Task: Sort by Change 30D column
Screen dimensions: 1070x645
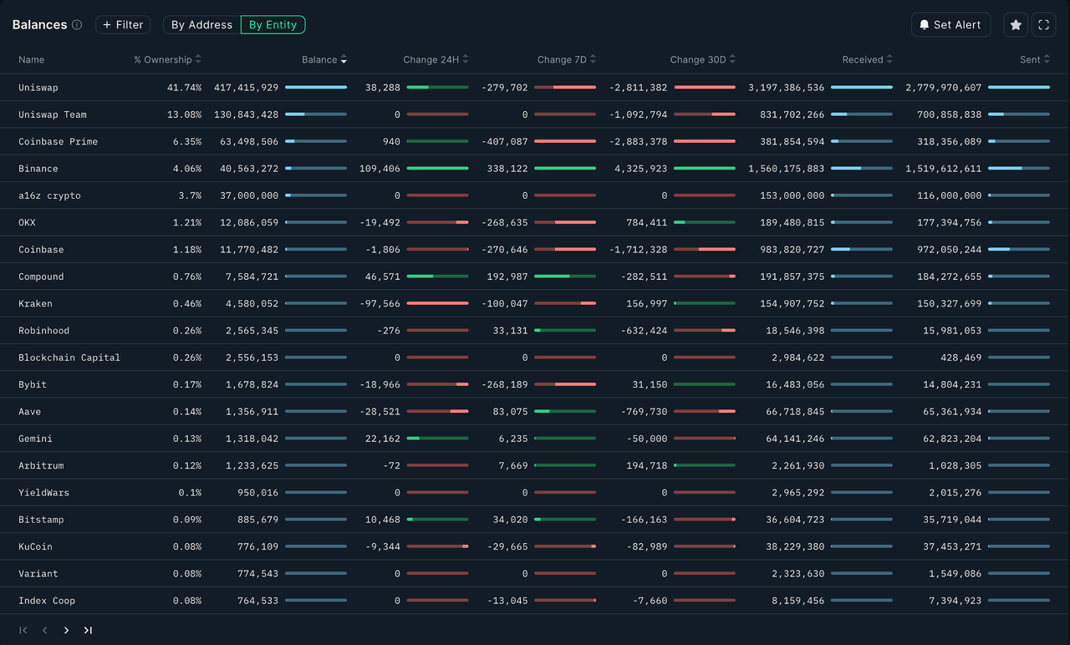Action: click(703, 59)
